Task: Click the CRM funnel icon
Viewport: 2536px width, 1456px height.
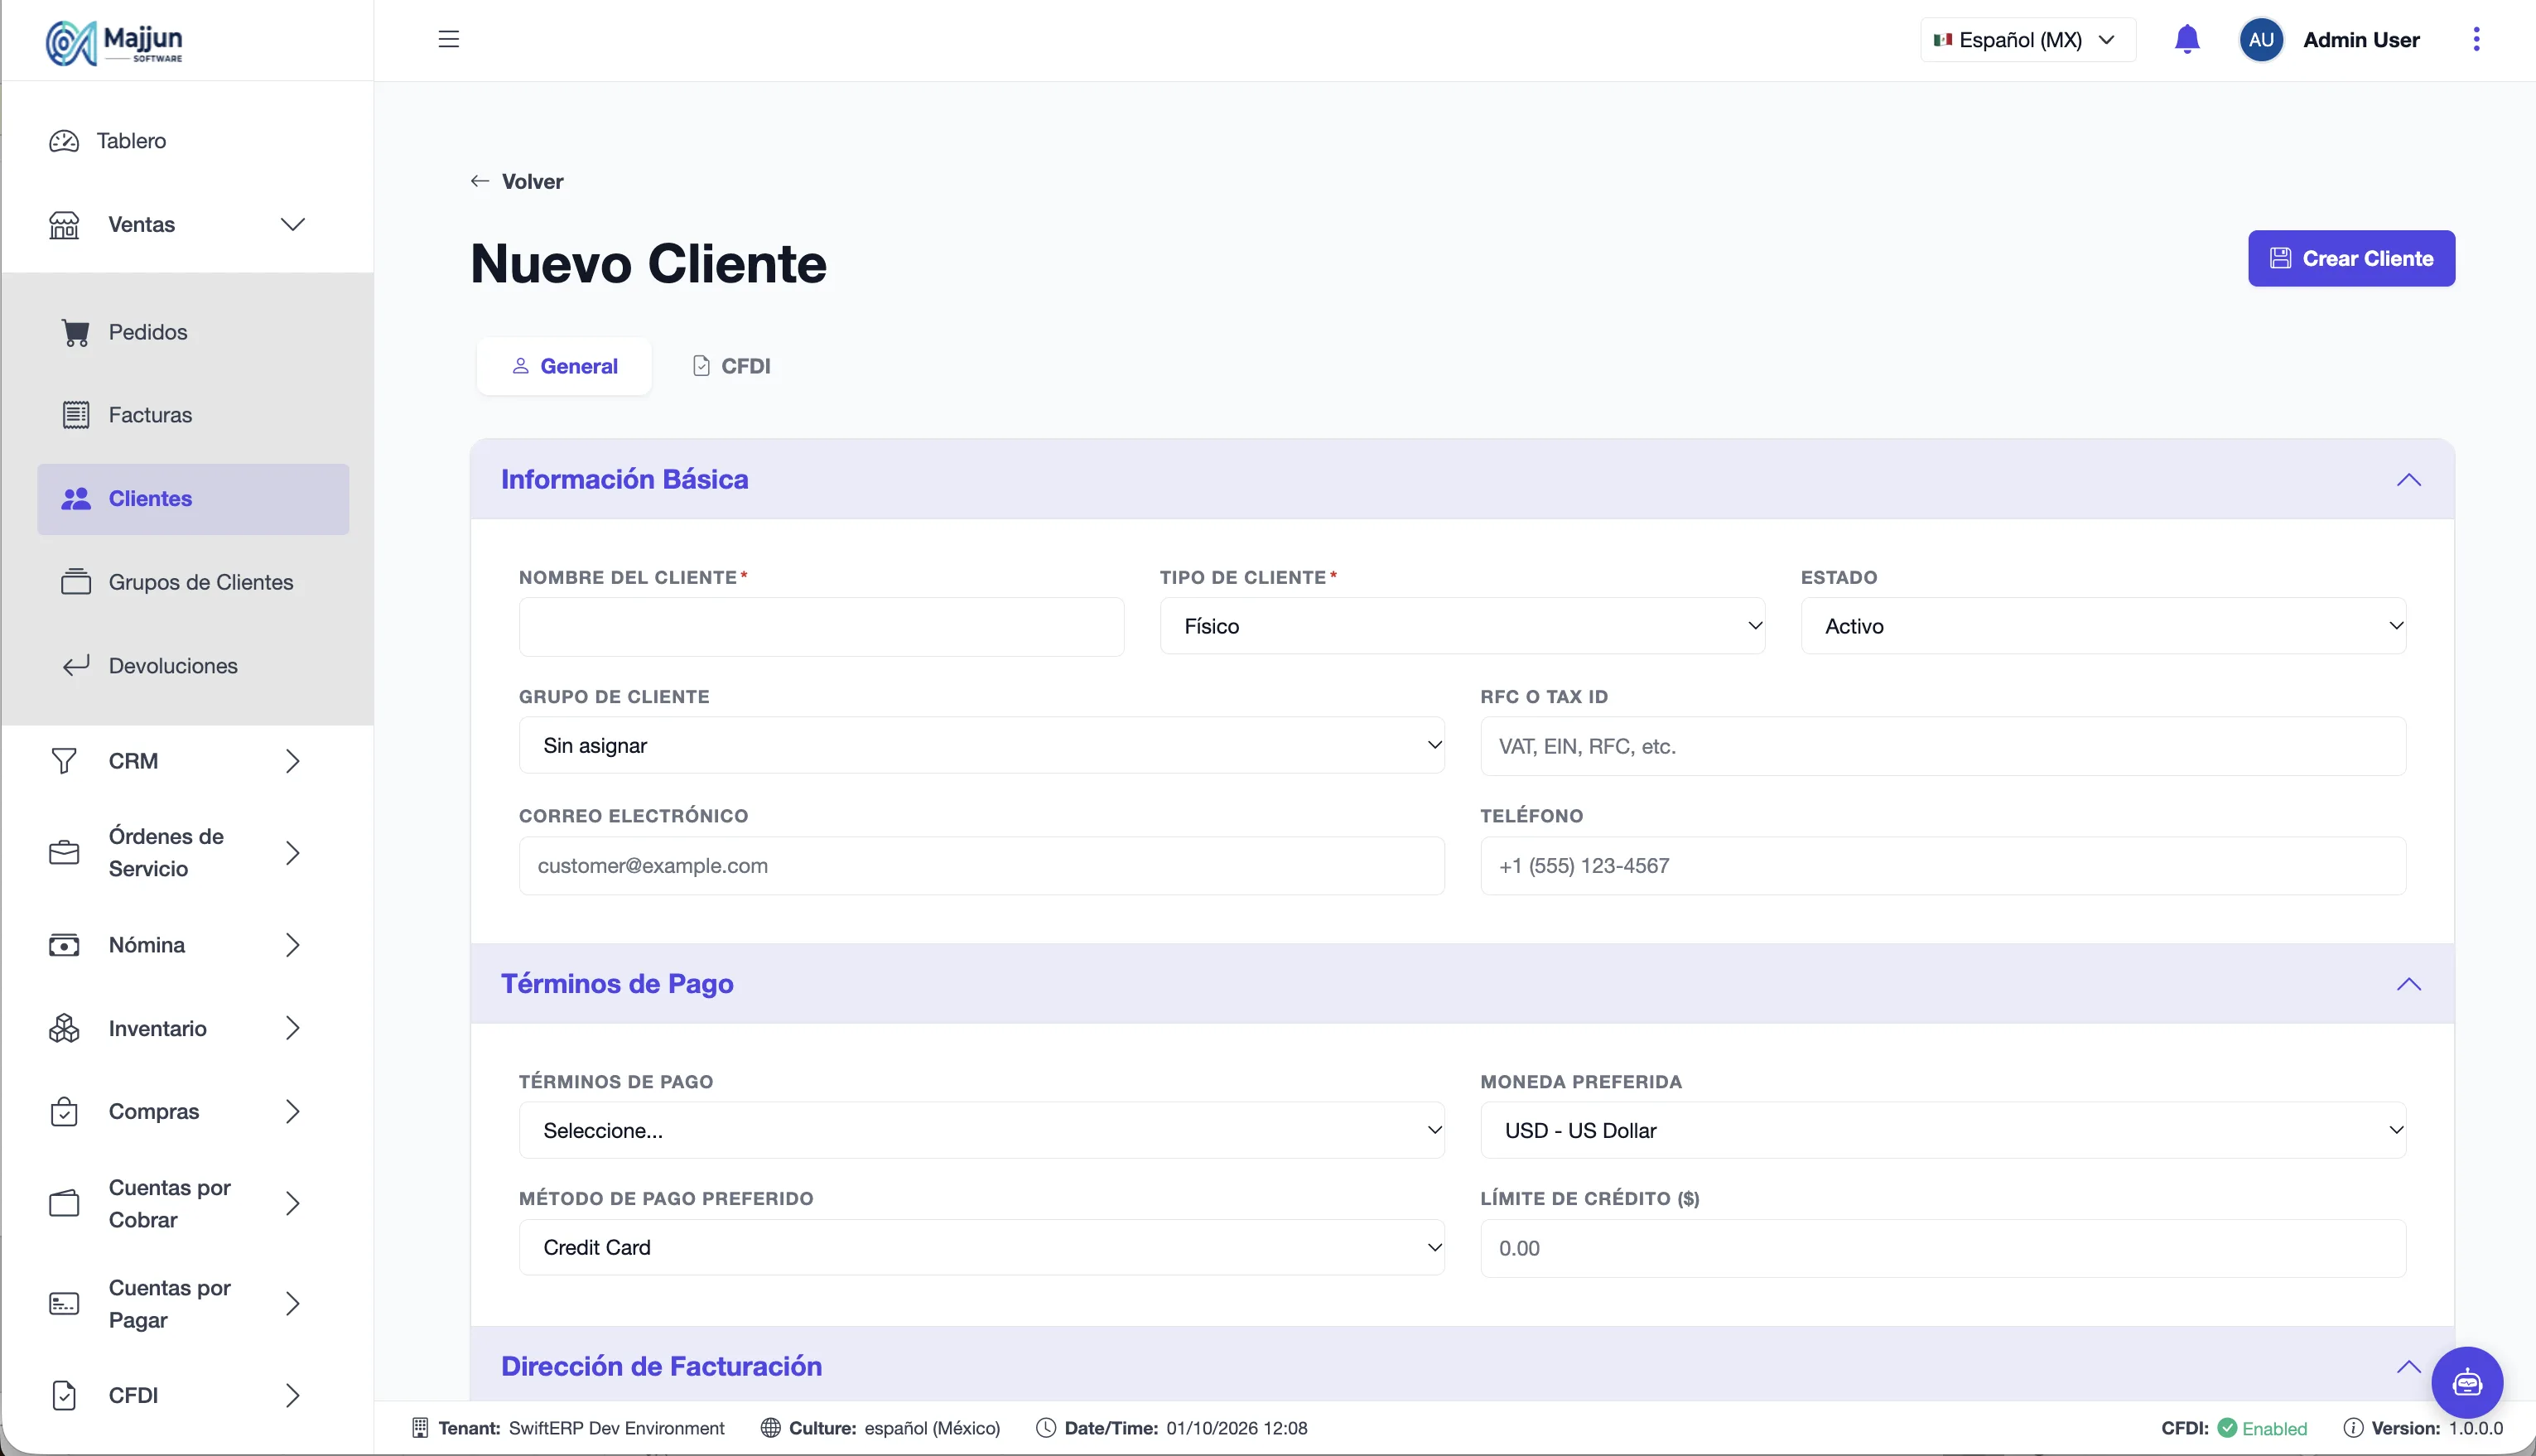Action: coord(64,761)
